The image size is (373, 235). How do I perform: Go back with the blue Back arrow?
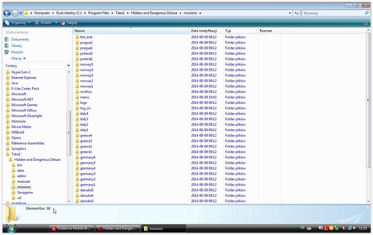point(7,13)
